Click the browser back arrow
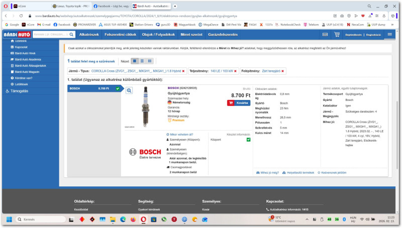 [x=6, y=16]
